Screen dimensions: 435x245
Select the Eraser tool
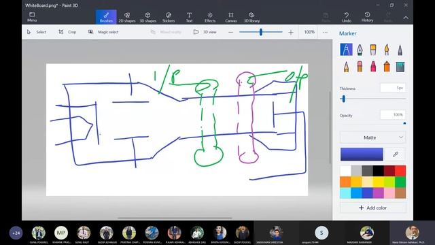click(360, 67)
